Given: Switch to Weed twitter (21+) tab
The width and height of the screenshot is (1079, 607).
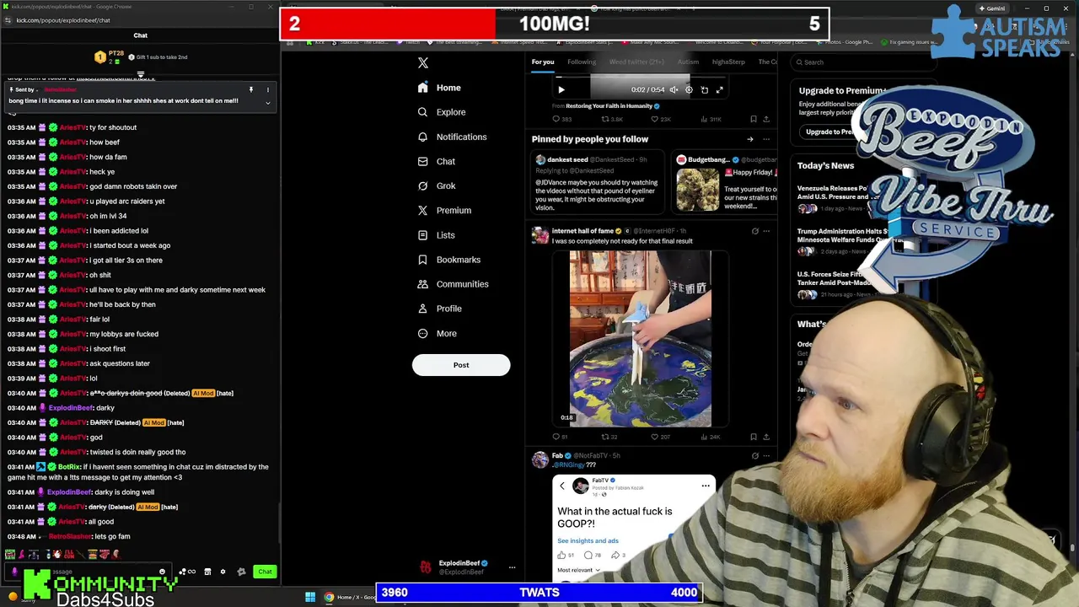Looking at the screenshot, I should [x=636, y=62].
